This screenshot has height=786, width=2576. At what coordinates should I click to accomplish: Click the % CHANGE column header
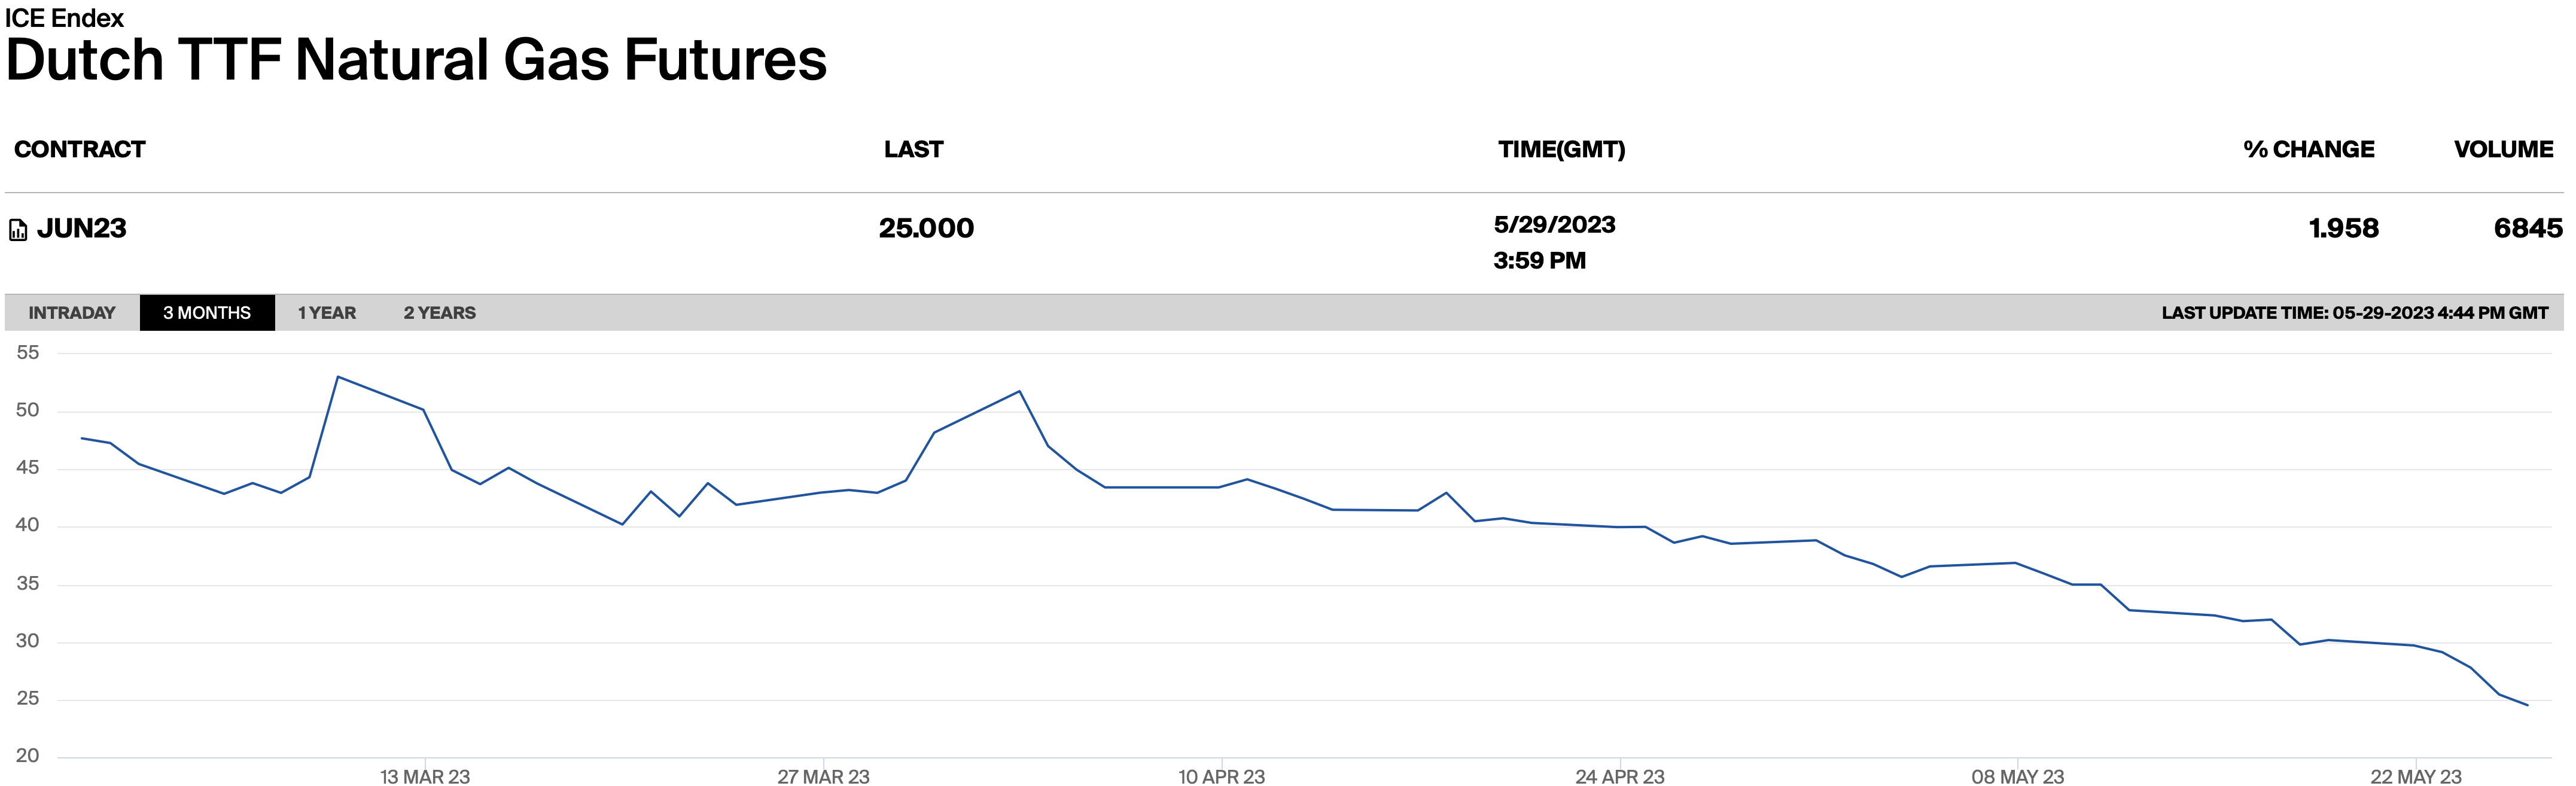2308,149
